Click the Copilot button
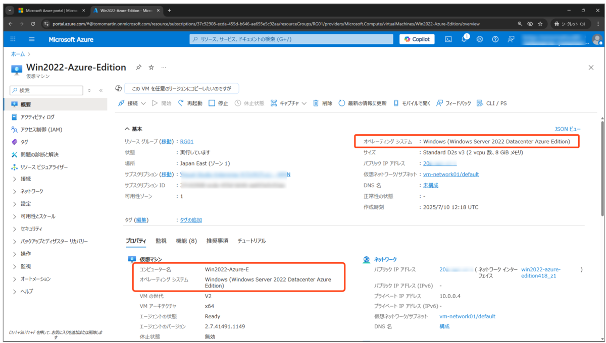This screenshot has height=343, width=606. (x=417, y=39)
